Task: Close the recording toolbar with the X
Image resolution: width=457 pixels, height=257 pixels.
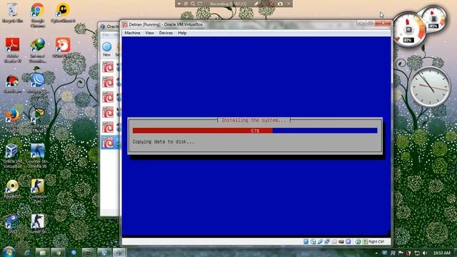Action: (x=288, y=4)
